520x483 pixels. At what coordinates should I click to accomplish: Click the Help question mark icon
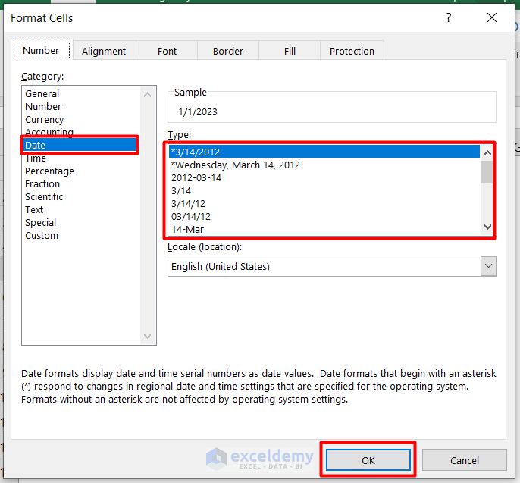point(449,17)
